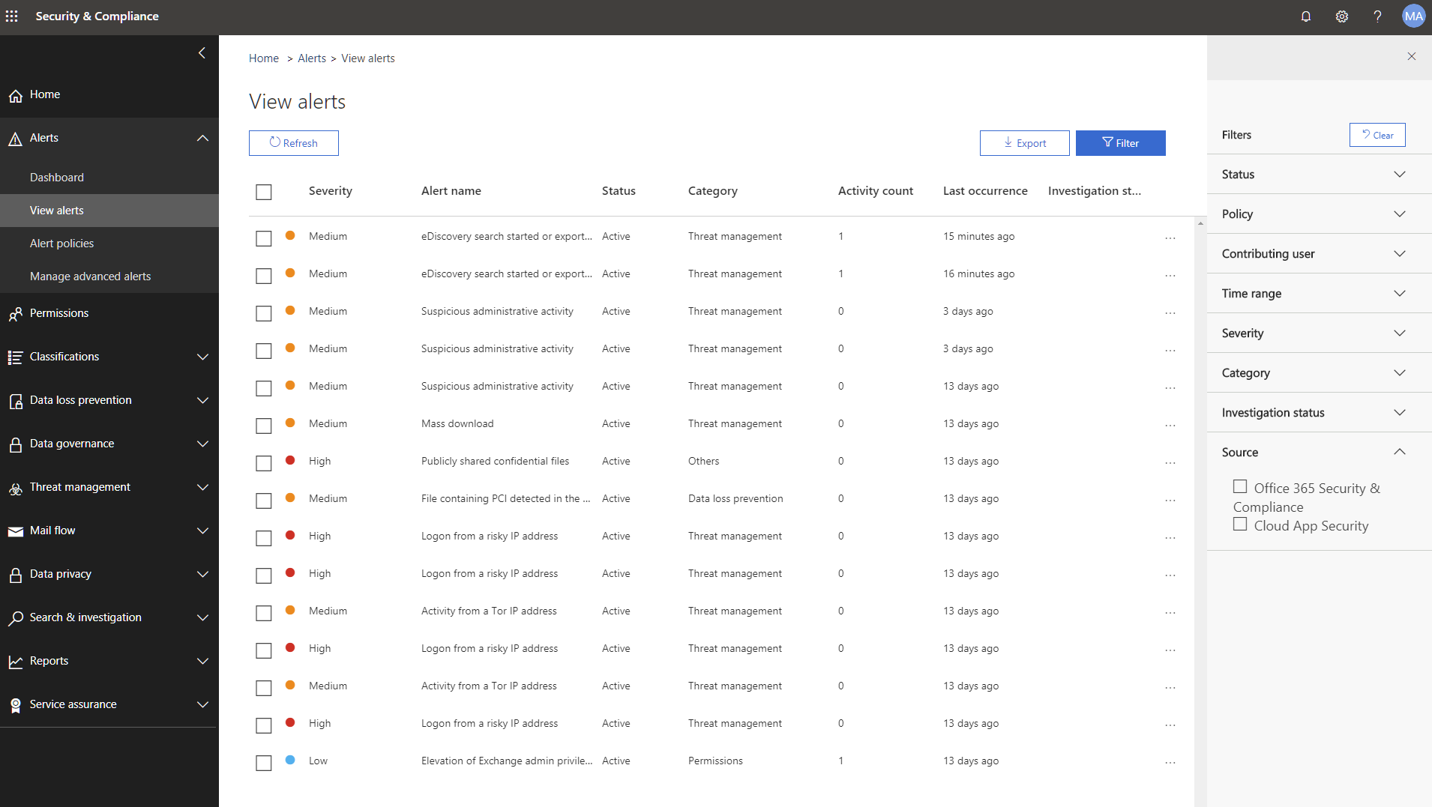The height and width of the screenshot is (807, 1432).
Task: Open notifications from the bell icon
Action: point(1306,16)
